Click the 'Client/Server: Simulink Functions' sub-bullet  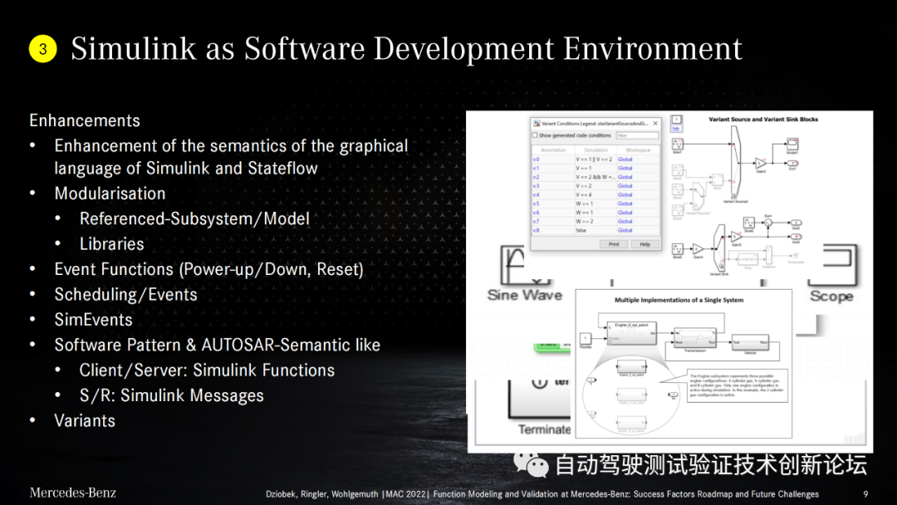point(207,370)
